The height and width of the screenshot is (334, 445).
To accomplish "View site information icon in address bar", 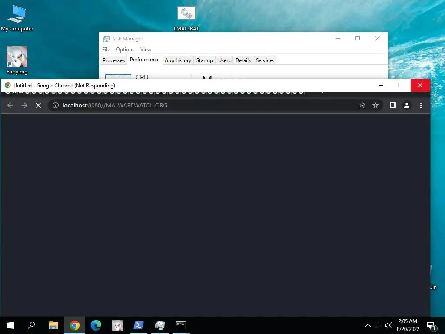I will tap(56, 105).
